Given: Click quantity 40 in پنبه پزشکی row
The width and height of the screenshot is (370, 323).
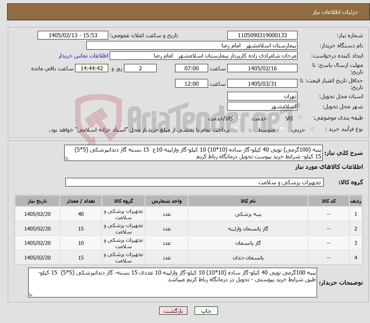Looking at the screenshot, I should (81, 214).
